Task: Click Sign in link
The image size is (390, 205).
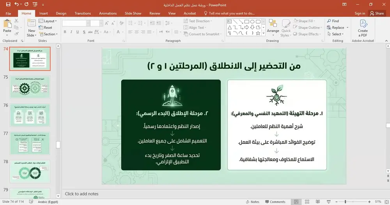Action: (360, 13)
